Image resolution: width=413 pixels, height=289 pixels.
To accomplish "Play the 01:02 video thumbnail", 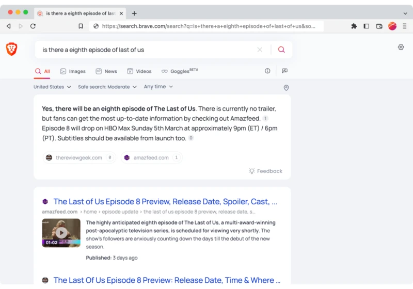I will (x=61, y=233).
